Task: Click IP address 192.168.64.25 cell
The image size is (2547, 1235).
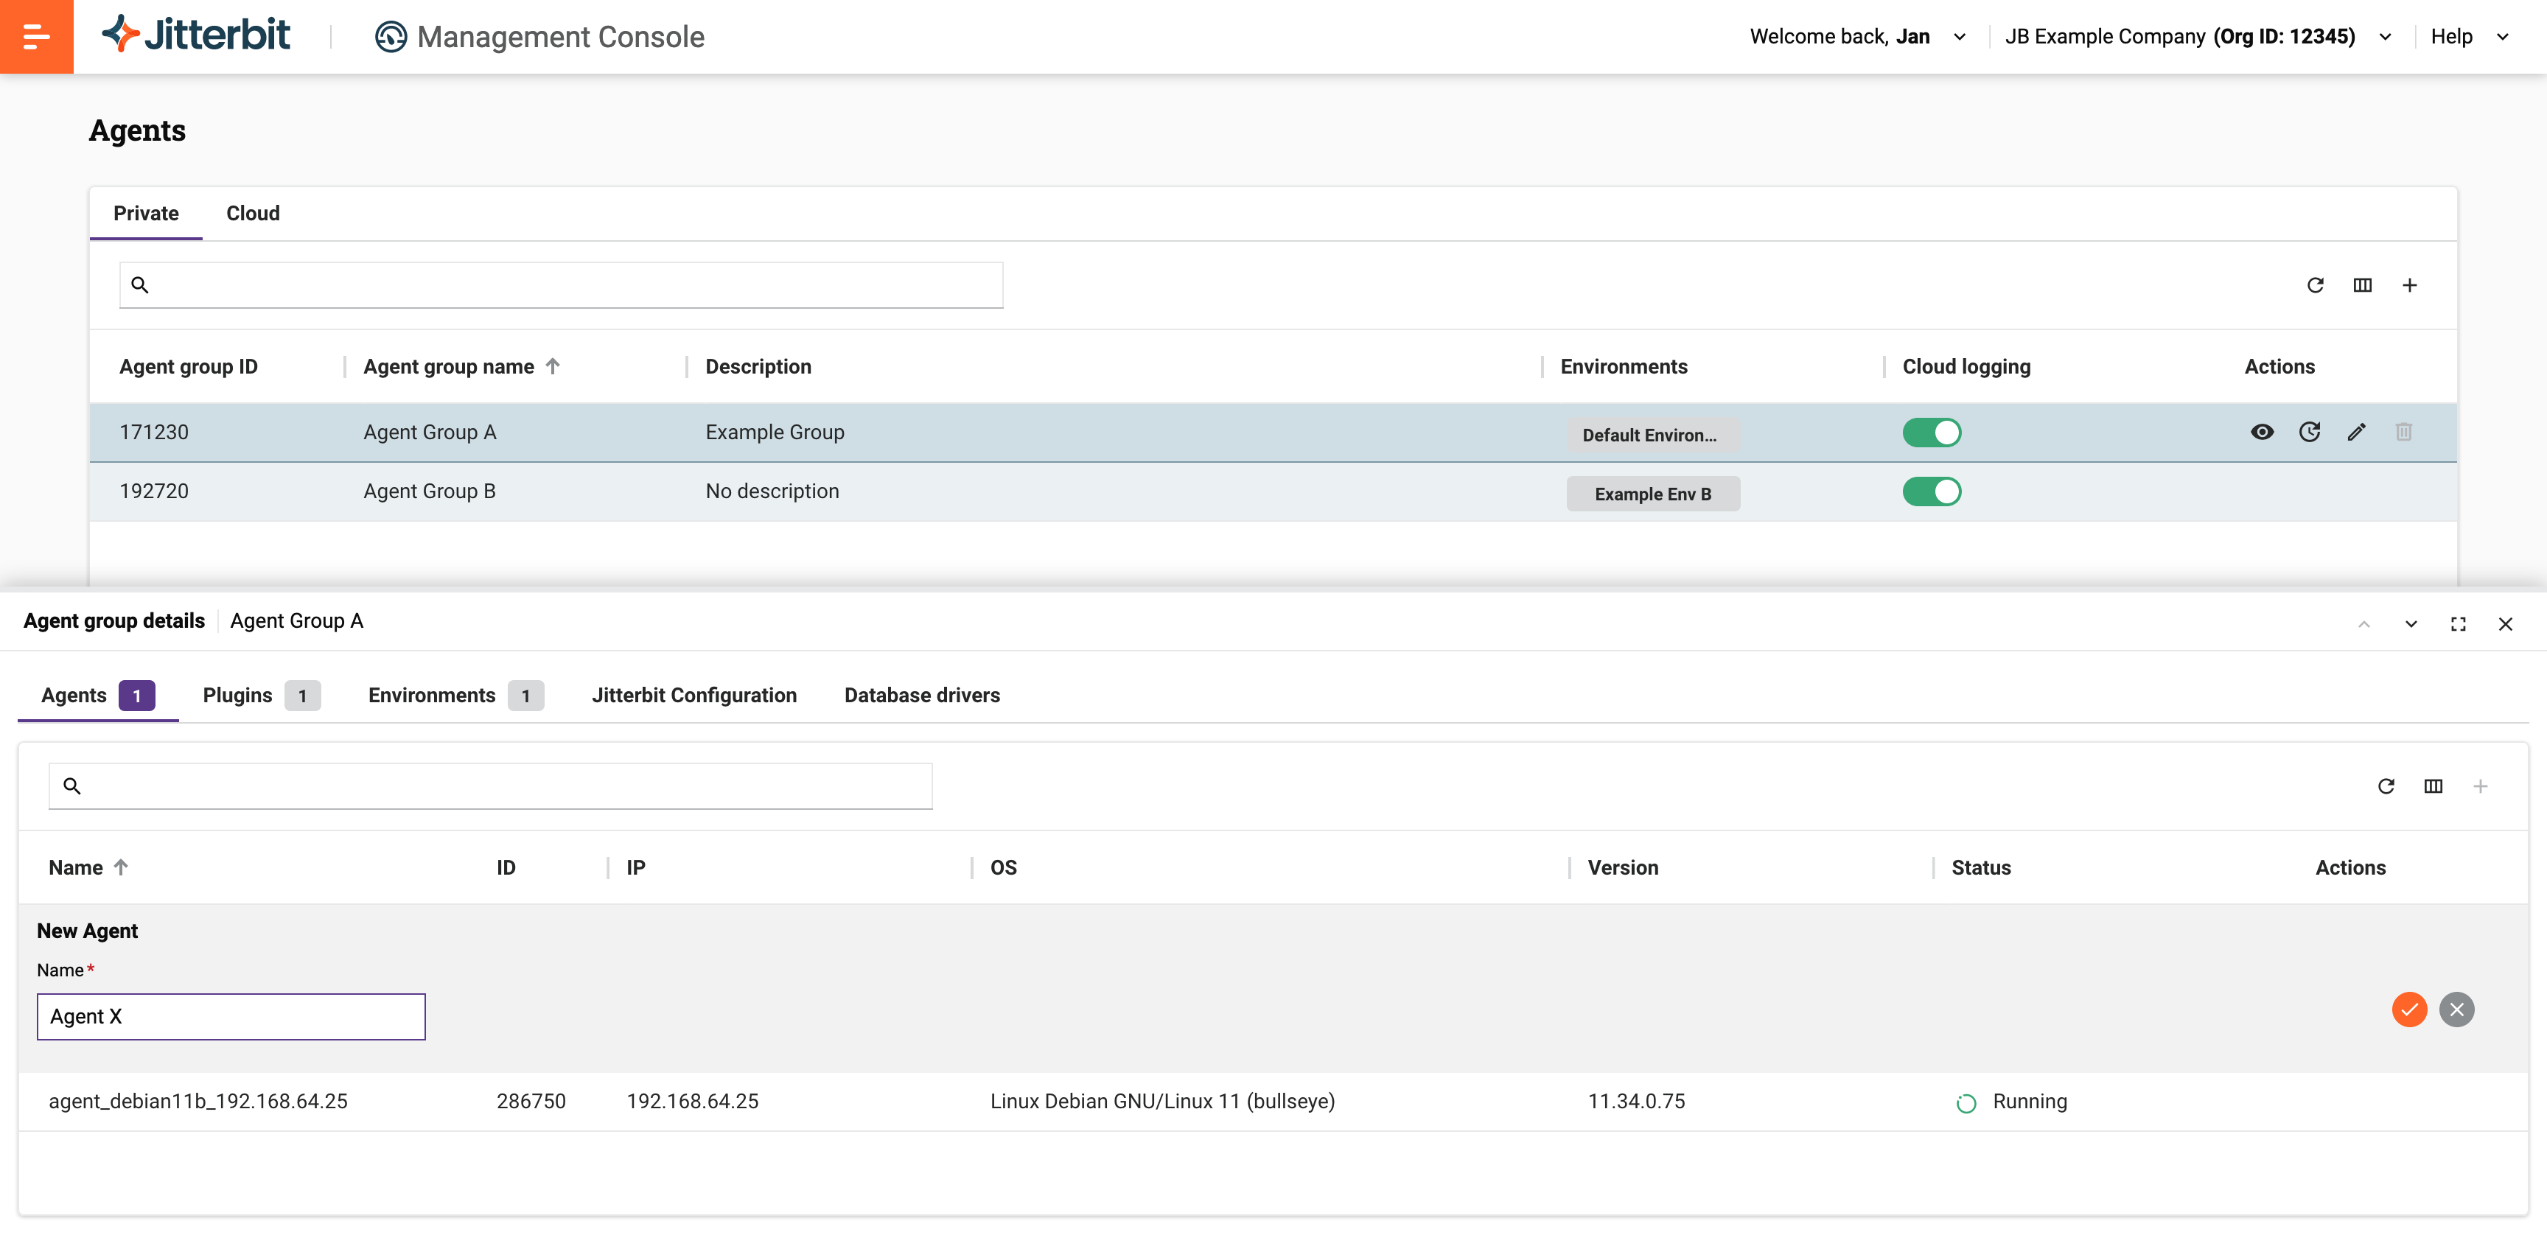Action: (692, 1102)
